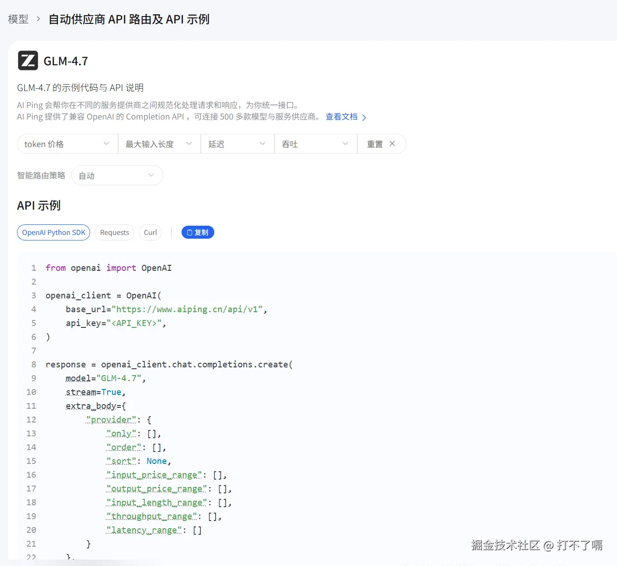The height and width of the screenshot is (566, 617).
Task: Open the 最大输入长度 dropdown
Action: [x=160, y=144]
